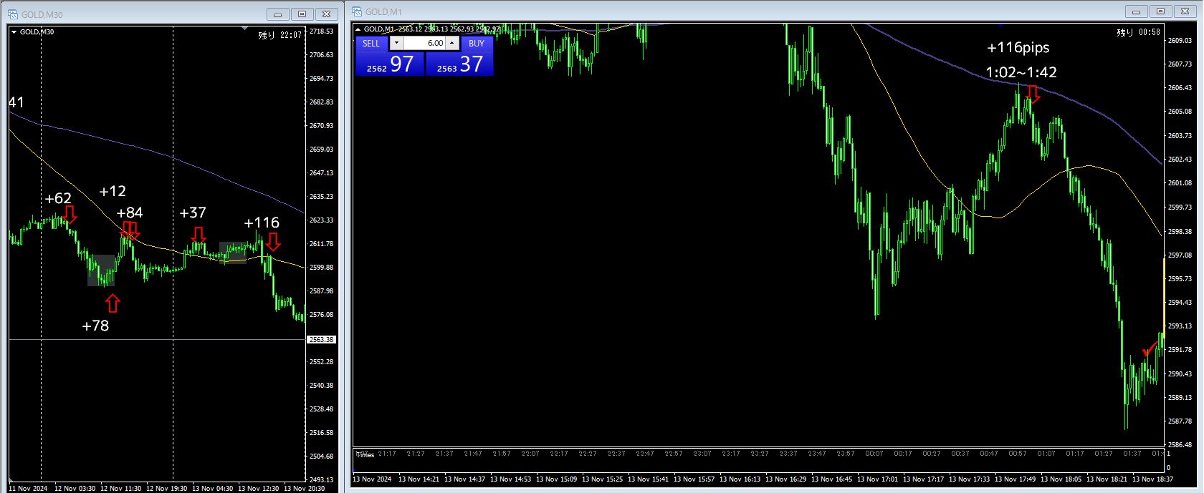This screenshot has height=493, width=1204.
Task: Expand one-click trading panel on GOLD,M30 chart
Action: [14, 31]
